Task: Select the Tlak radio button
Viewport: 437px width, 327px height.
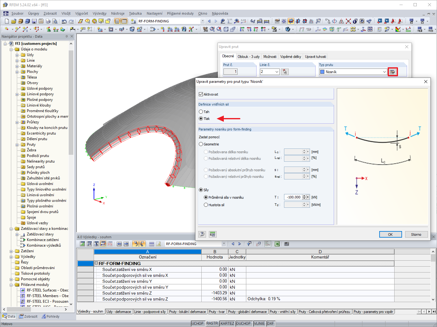Action: 201,119
